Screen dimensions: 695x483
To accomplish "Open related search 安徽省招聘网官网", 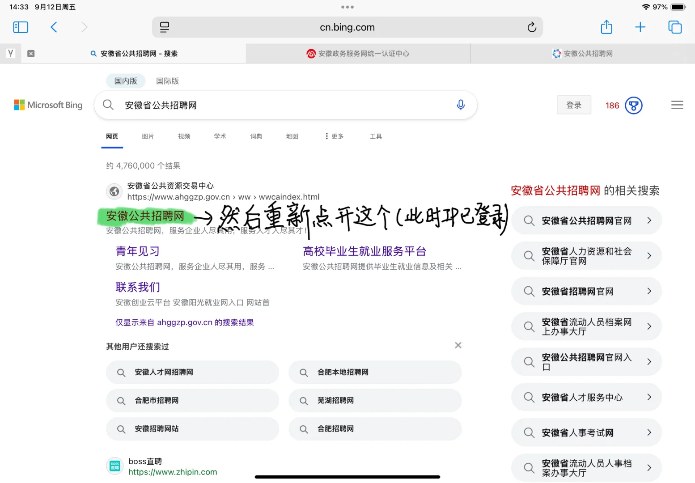I will pyautogui.click(x=586, y=291).
